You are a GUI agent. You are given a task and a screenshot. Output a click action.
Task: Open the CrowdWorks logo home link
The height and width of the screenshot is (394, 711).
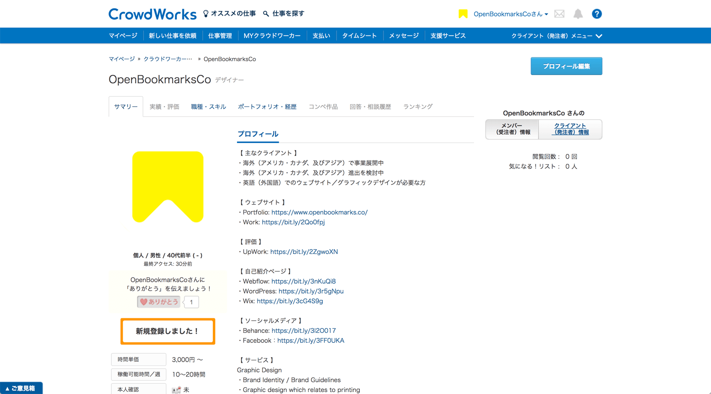[x=152, y=14]
